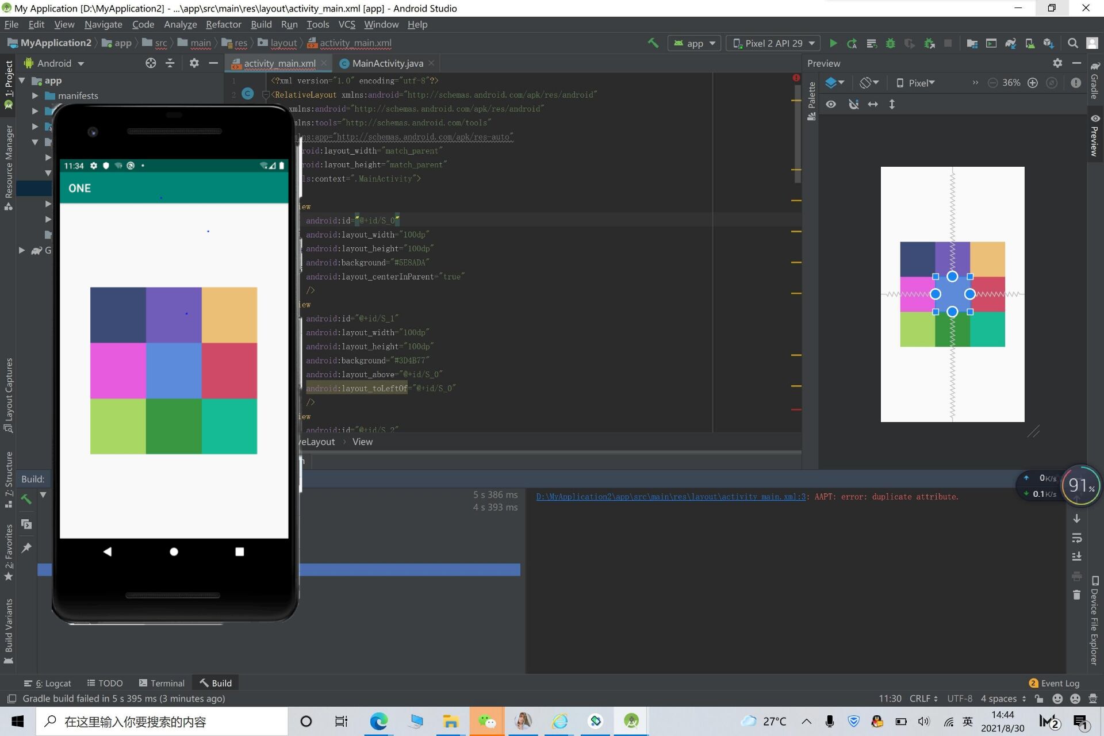The width and height of the screenshot is (1104, 736).
Task: Open Search Everywhere magnifier icon
Action: 1072,43
